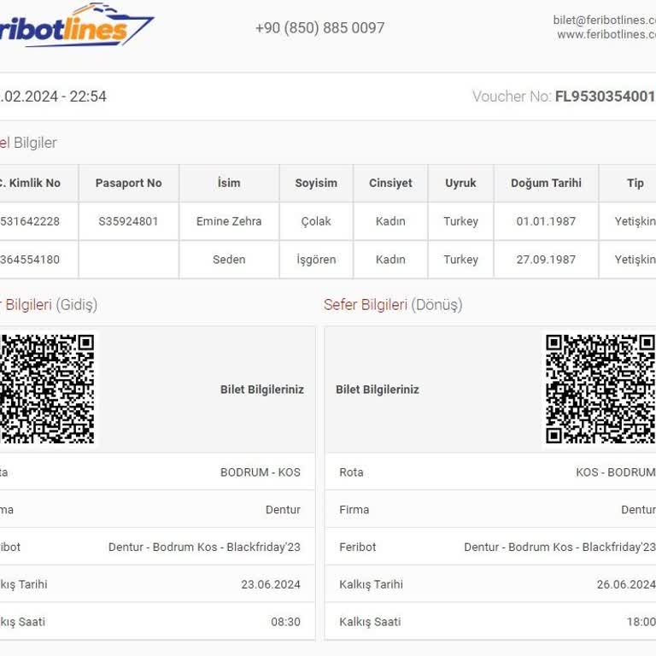Click the Uyruk column header
Viewport: 656px width, 656px height.
460,183
